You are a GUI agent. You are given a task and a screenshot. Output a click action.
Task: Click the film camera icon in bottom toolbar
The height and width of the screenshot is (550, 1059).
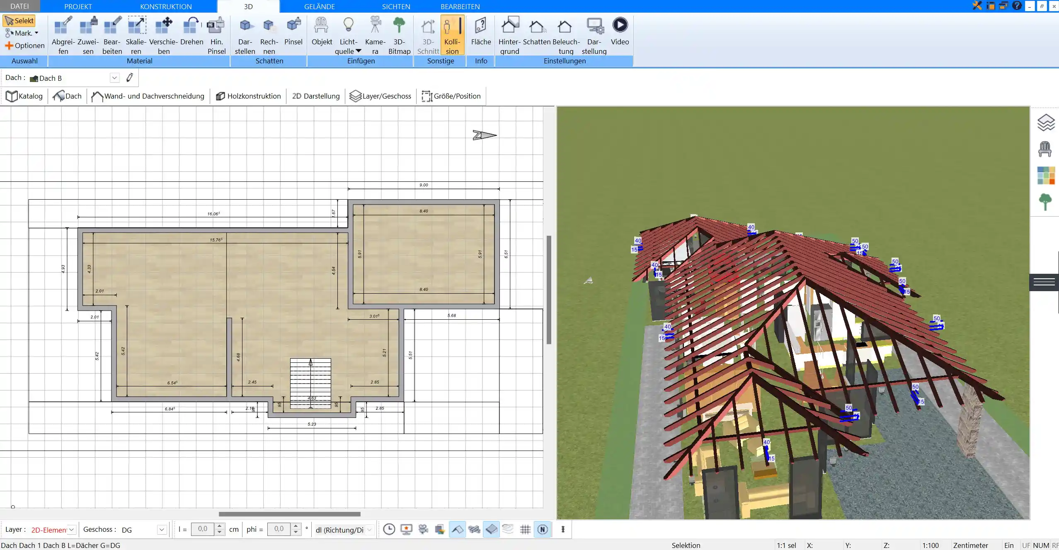(x=423, y=529)
